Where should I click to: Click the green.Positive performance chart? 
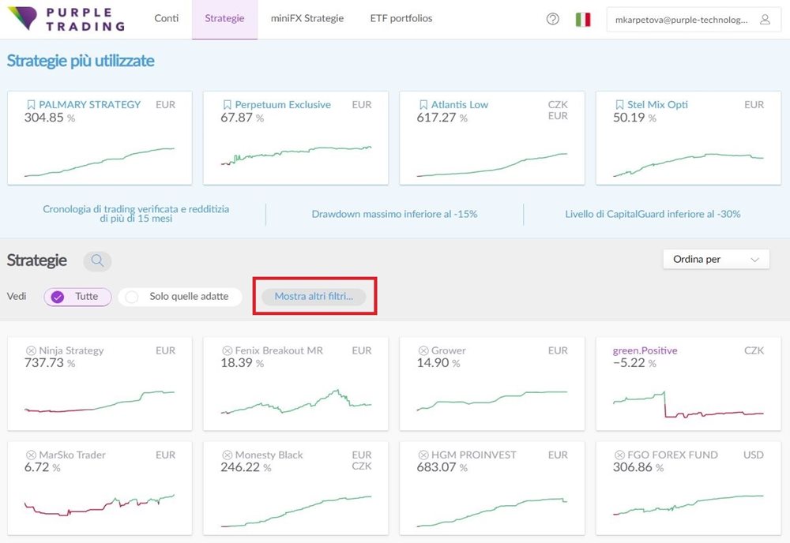click(x=688, y=405)
